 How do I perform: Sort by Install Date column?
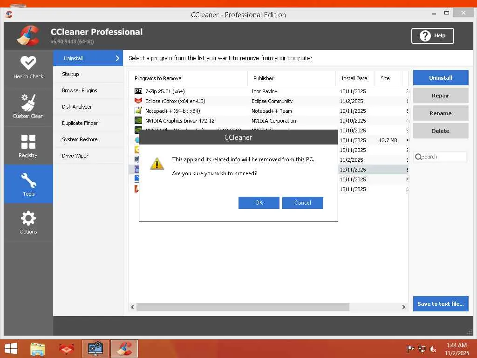pyautogui.click(x=355, y=78)
